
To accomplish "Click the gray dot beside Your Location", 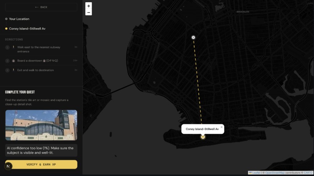I will [x=6, y=19].
